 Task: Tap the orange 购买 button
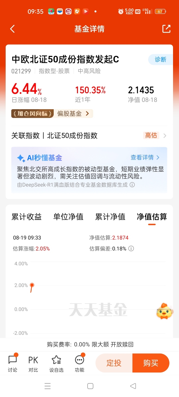point(151,363)
